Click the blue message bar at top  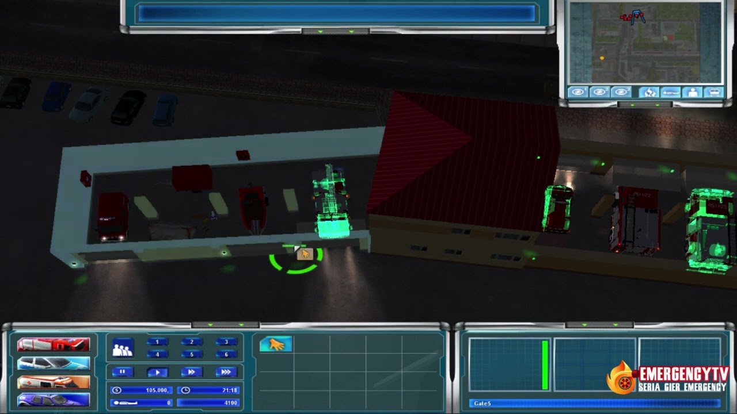[x=337, y=14]
